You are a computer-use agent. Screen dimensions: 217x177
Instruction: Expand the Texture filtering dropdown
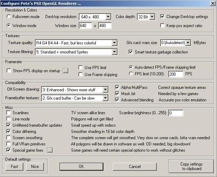(x=115, y=52)
